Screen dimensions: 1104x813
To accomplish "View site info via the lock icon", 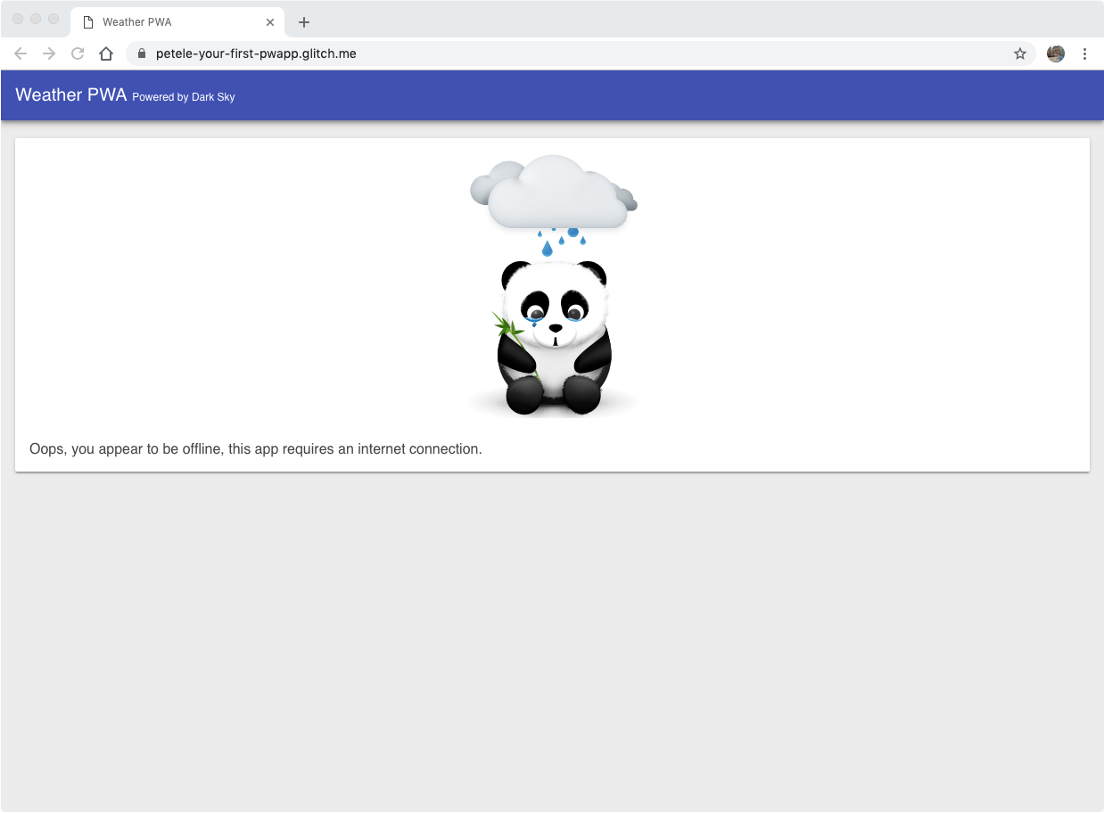I will tap(141, 53).
